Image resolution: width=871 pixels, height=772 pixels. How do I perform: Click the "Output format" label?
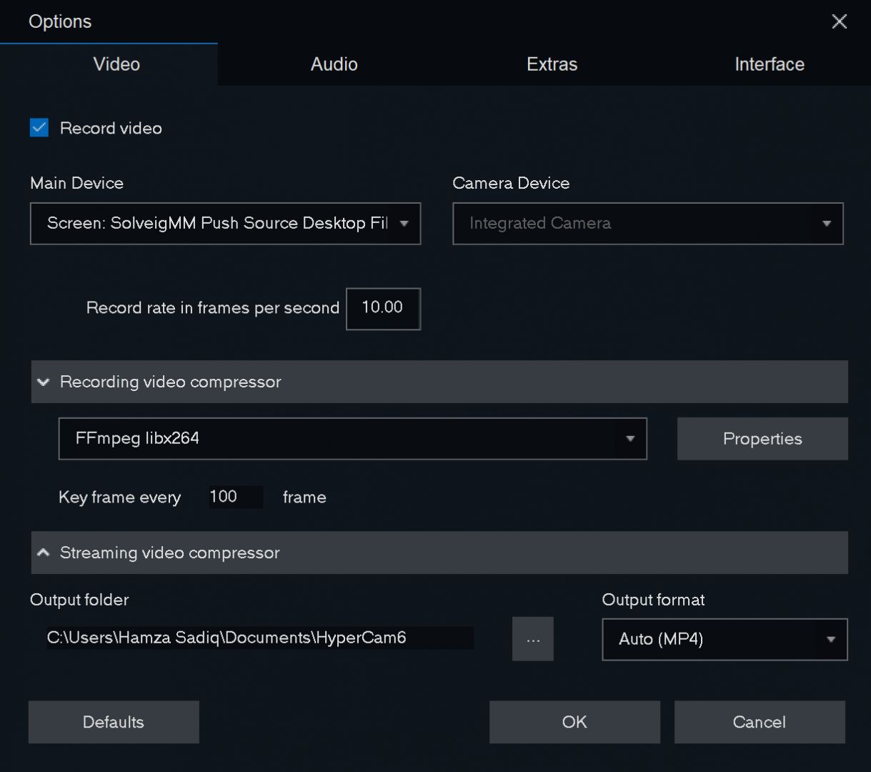[653, 600]
